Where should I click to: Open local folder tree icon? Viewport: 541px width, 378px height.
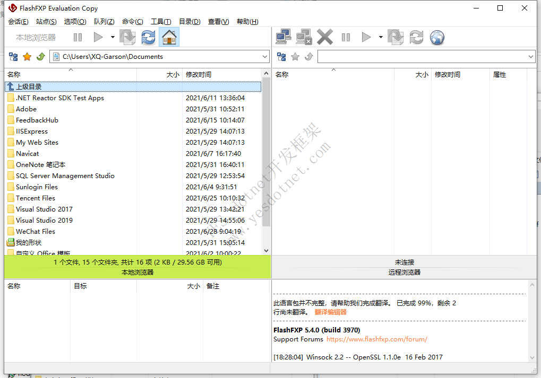click(x=13, y=57)
